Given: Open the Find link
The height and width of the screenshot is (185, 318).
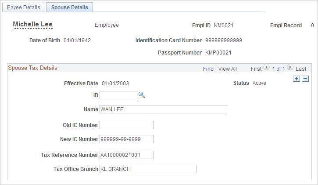Looking at the screenshot, I should [208, 69].
